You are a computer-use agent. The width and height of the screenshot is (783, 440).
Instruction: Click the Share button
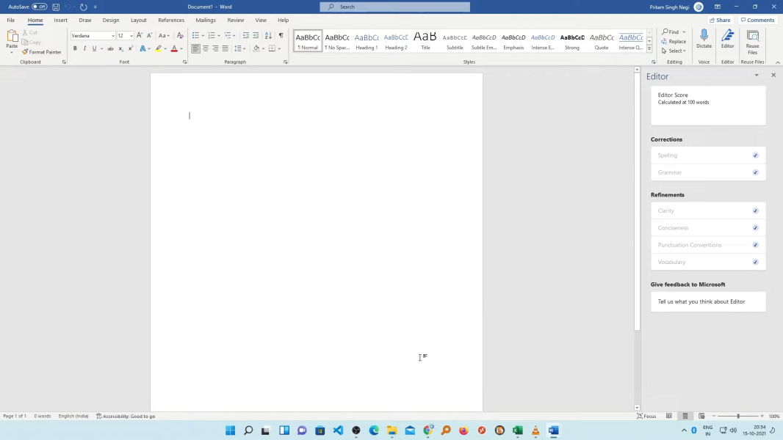click(720, 20)
